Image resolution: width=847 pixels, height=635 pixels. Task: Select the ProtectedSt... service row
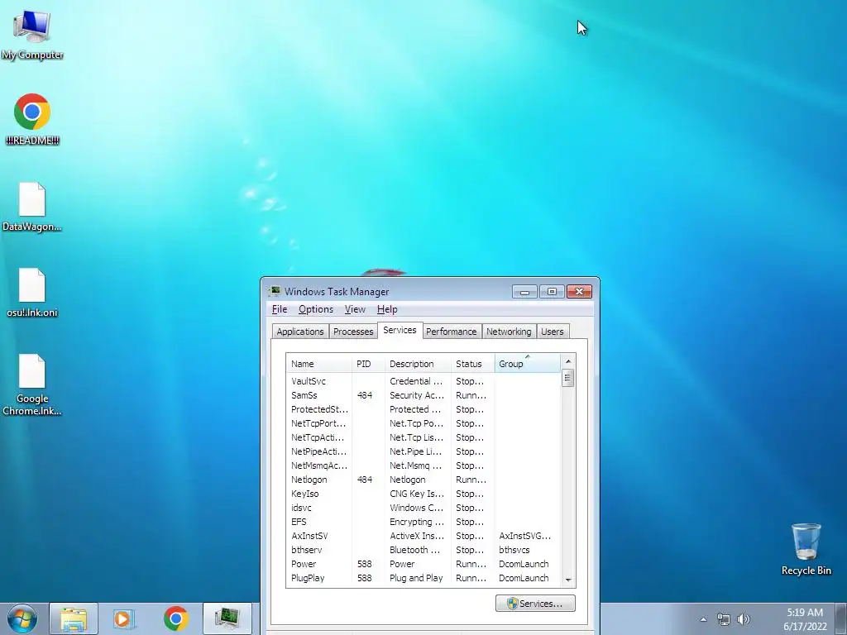423,409
